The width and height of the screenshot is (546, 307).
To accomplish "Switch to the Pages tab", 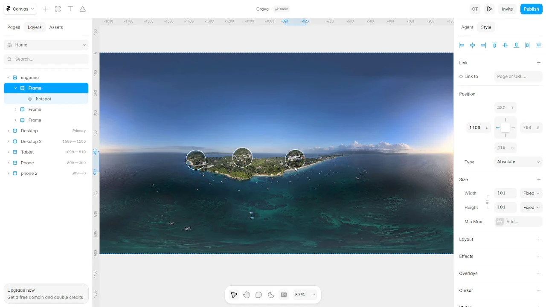I will click(14, 27).
